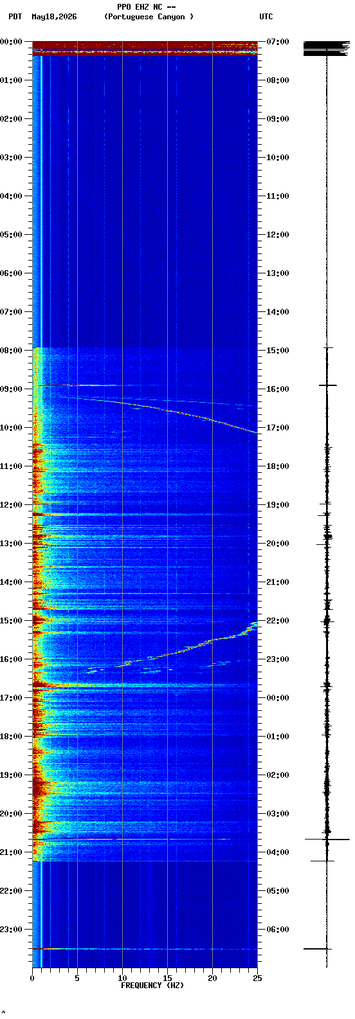Click the 20 Hz frequency tick label
The width and height of the screenshot is (355, 1019).
212,978
